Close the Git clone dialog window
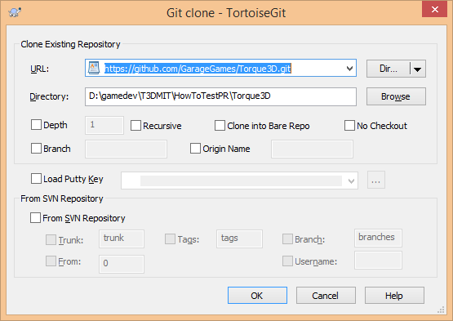Image resolution: width=453 pixels, height=321 pixels. tap(434, 9)
